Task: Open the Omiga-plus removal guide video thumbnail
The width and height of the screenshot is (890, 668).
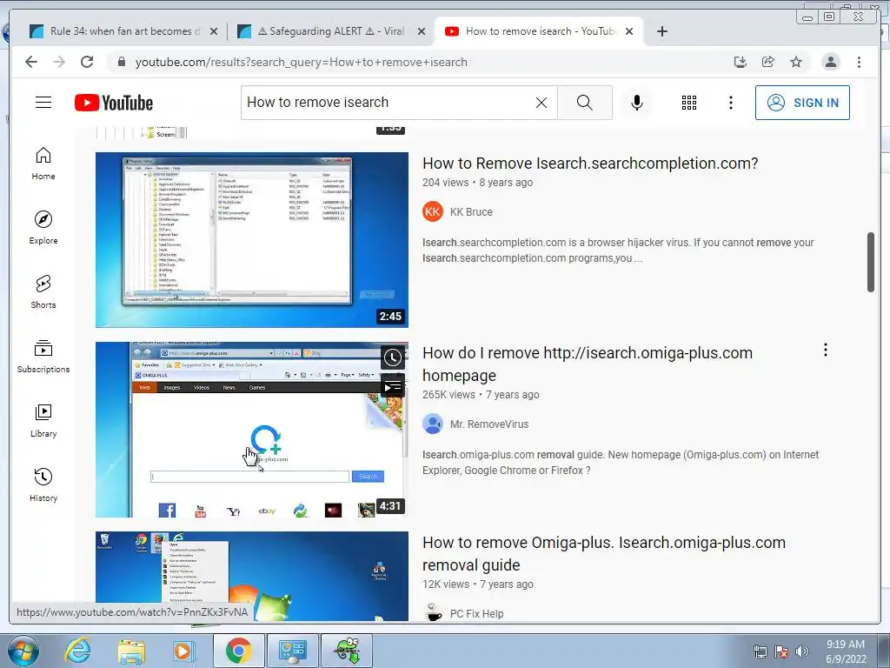Action: coord(252,576)
